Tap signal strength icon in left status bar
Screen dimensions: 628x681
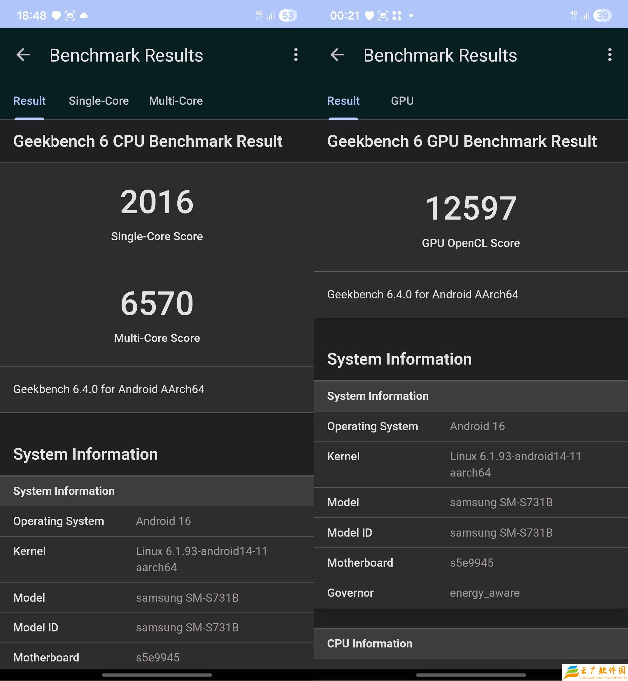click(271, 15)
